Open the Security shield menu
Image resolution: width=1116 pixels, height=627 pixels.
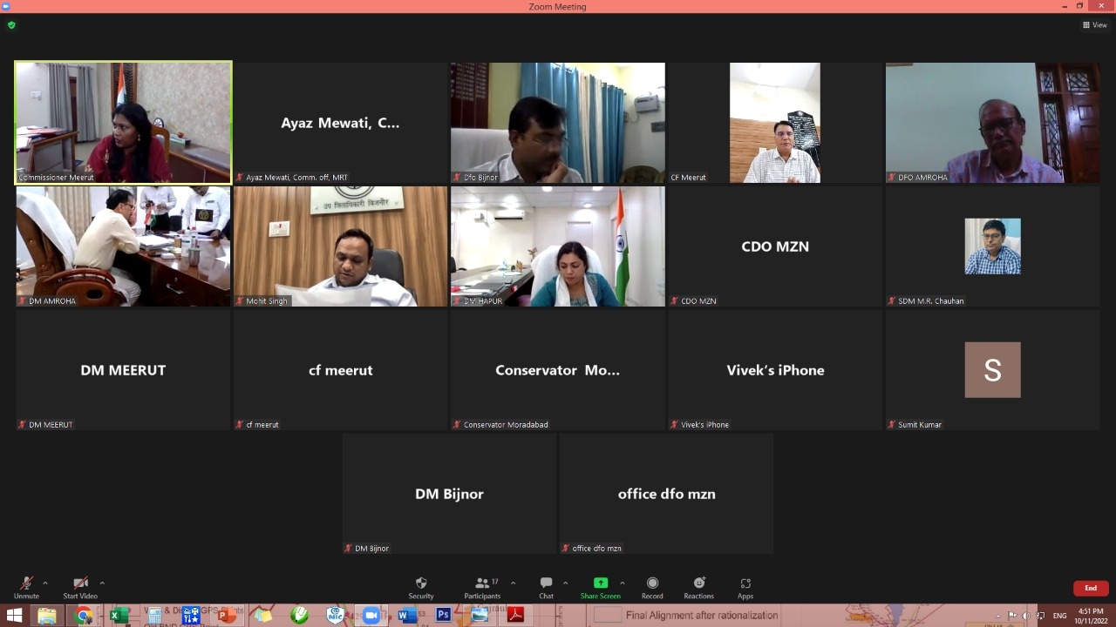(x=421, y=586)
